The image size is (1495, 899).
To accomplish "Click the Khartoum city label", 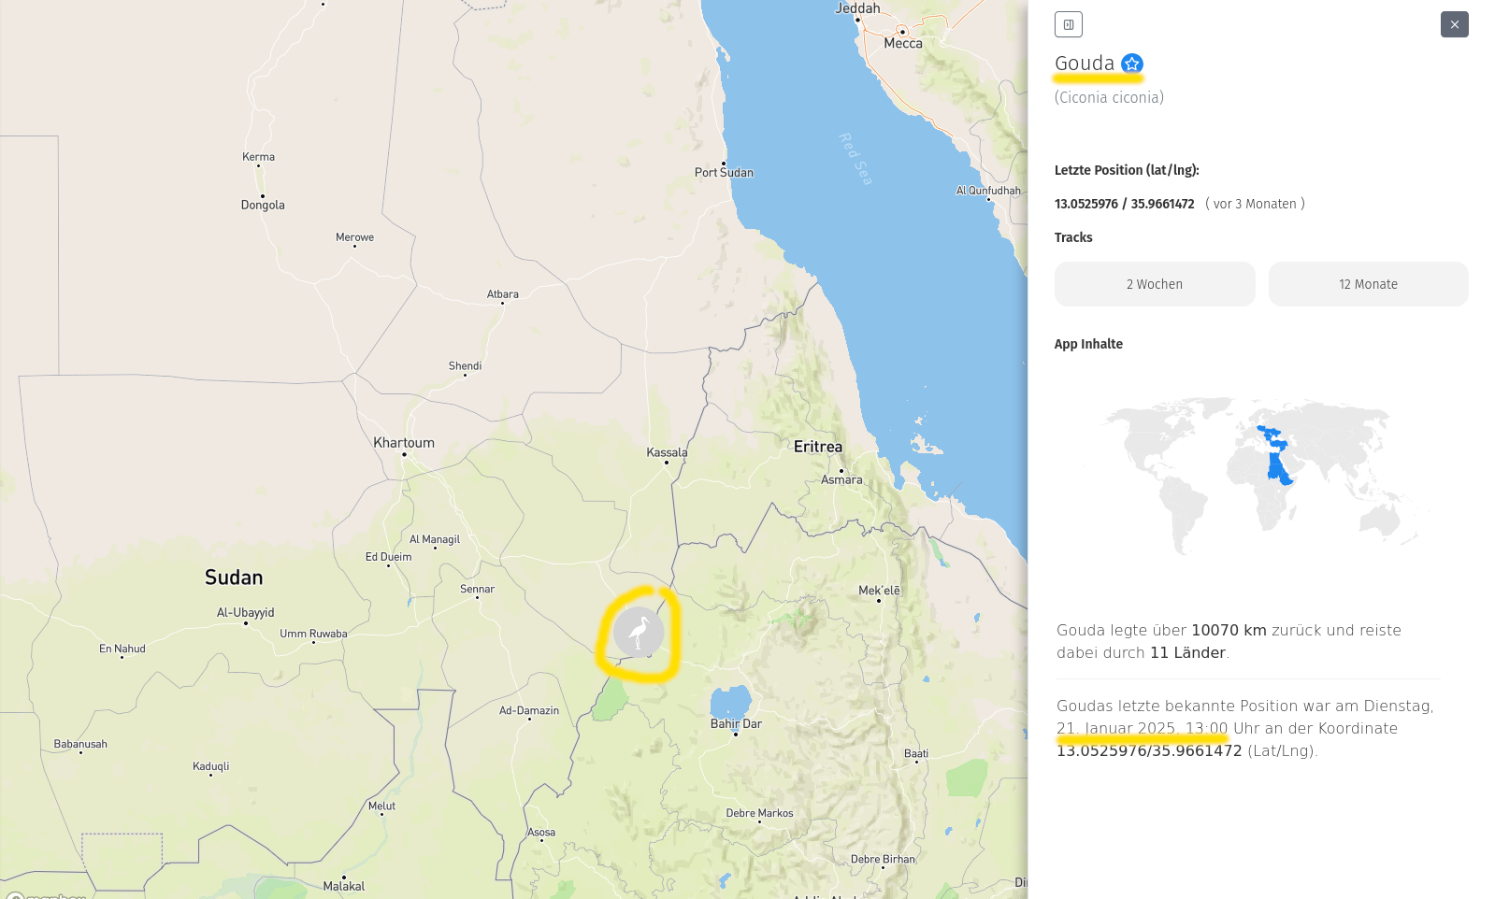I will tap(404, 443).
